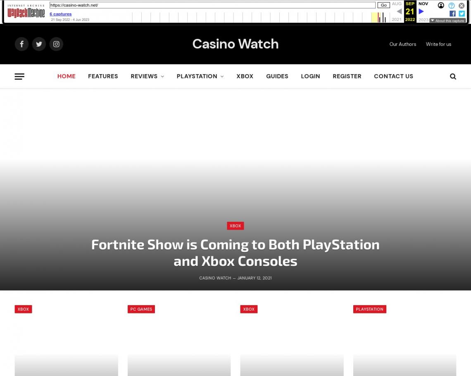
Task: Close the Wayback Machine toolbar
Action: tap(461, 5)
